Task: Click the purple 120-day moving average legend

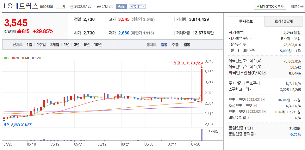Action: pos(36,58)
